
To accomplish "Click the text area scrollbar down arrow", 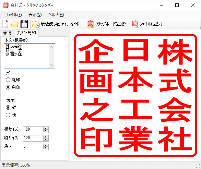I will click(52, 65).
